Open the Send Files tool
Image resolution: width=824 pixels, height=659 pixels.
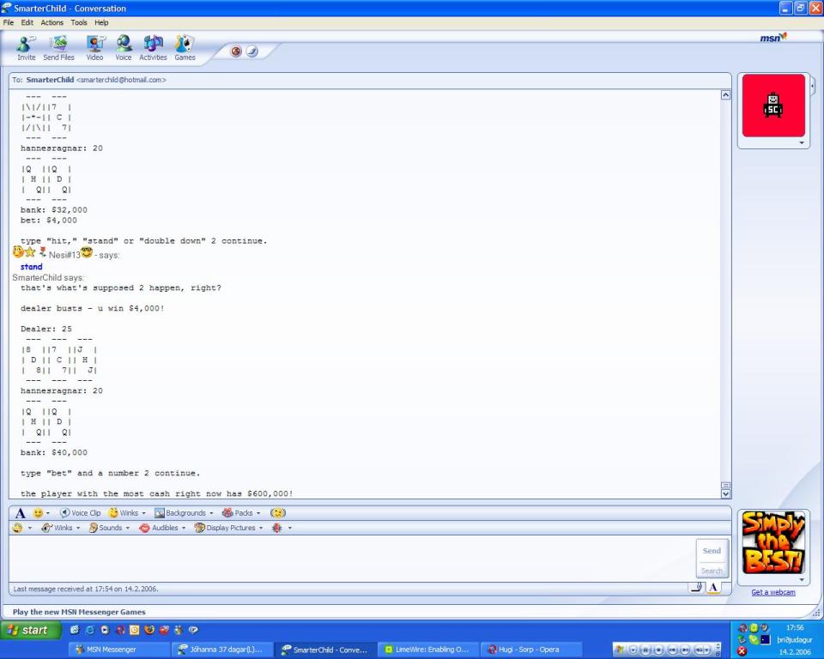click(58, 48)
